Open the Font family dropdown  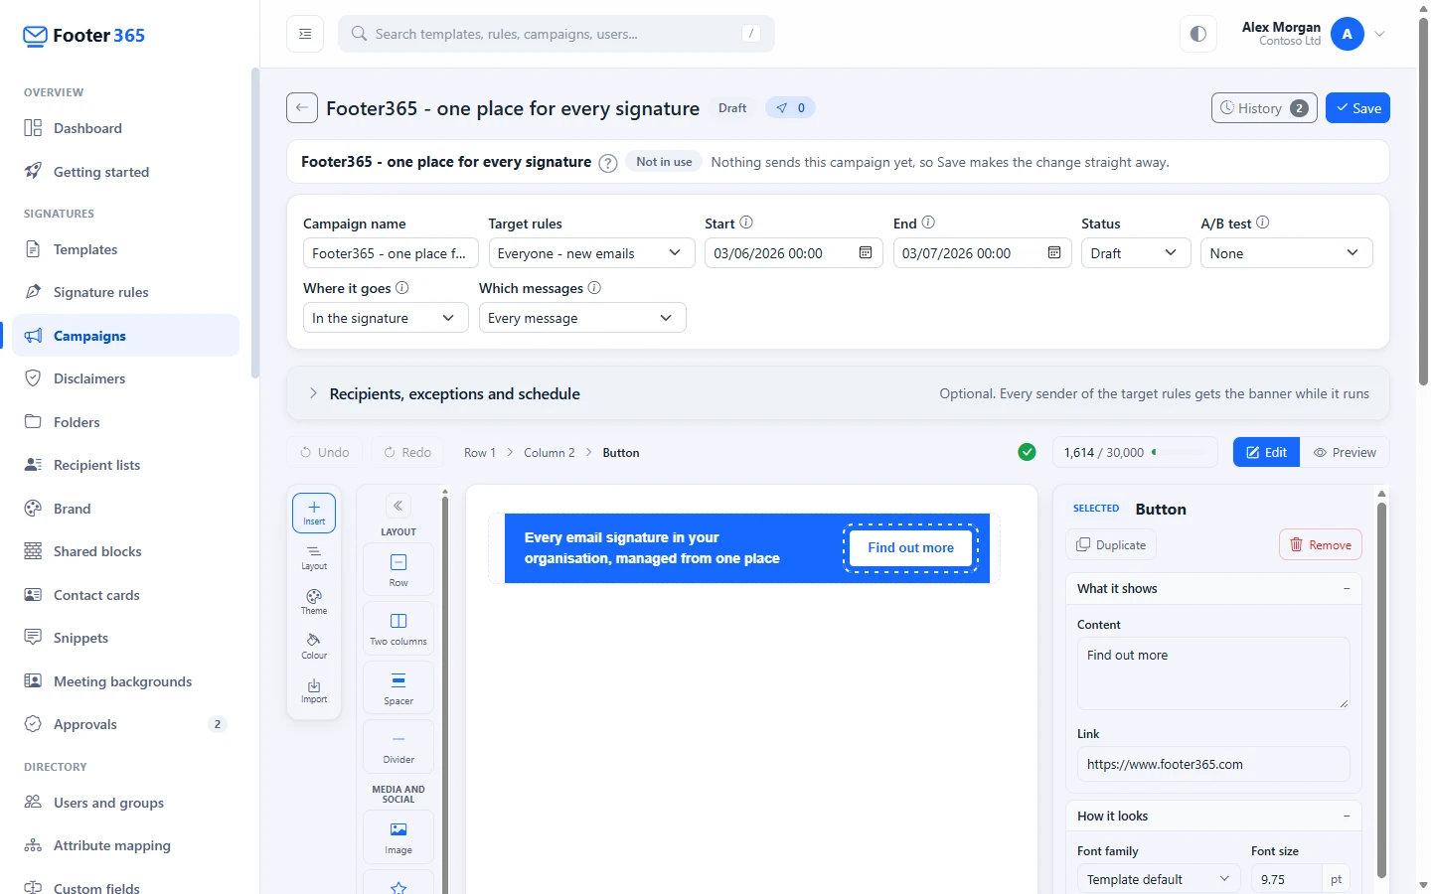pos(1159,879)
